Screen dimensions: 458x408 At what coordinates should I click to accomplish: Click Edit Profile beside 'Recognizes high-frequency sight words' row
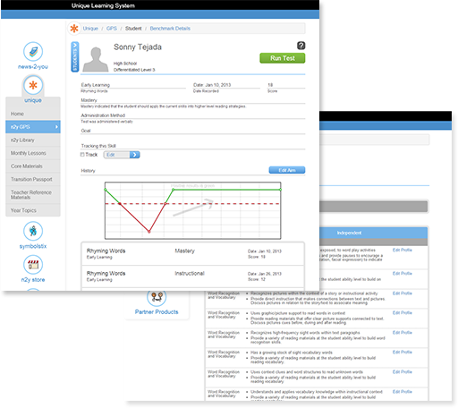pos(403,332)
